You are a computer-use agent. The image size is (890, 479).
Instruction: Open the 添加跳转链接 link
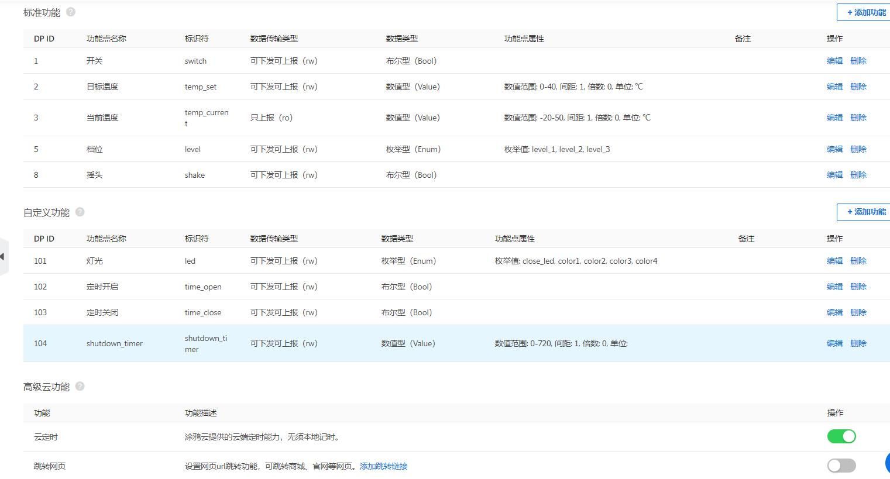[x=384, y=466]
